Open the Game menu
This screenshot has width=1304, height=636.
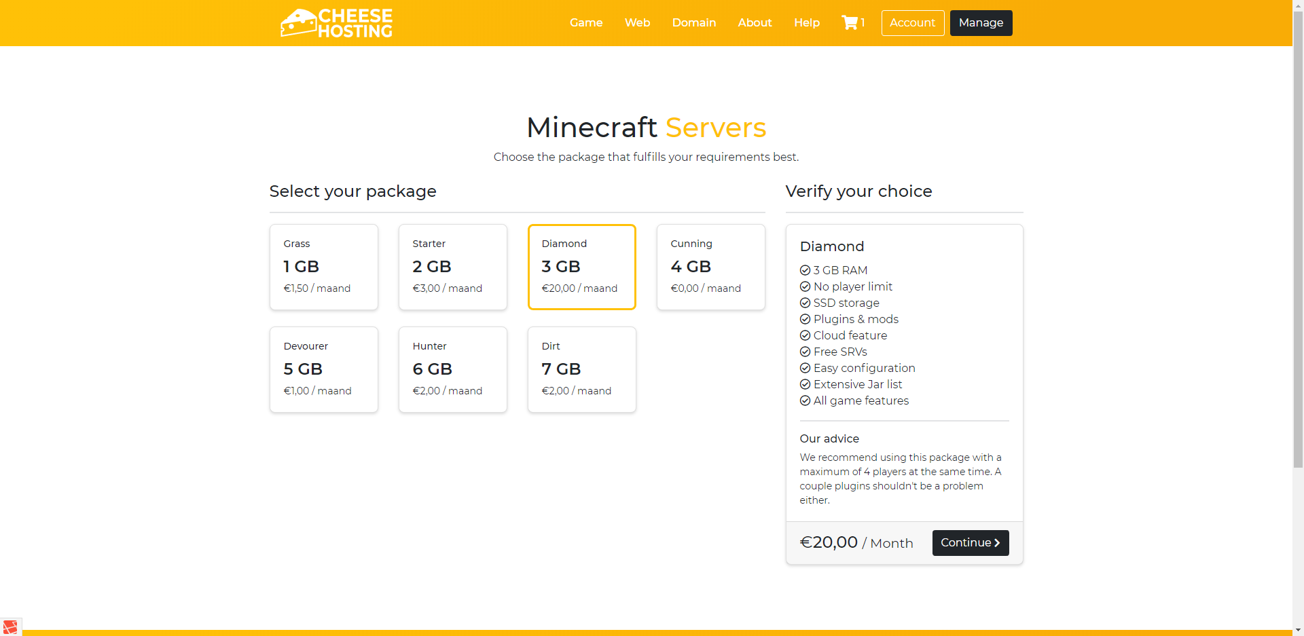585,22
